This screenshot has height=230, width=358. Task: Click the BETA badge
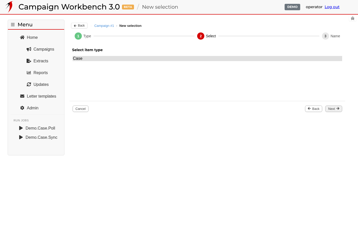[x=128, y=7]
